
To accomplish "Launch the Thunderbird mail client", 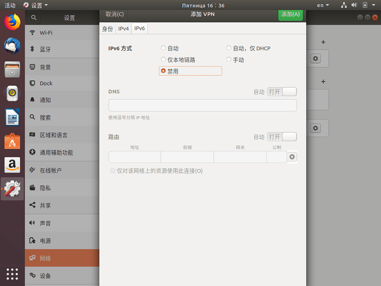I will pyautogui.click(x=12, y=46).
